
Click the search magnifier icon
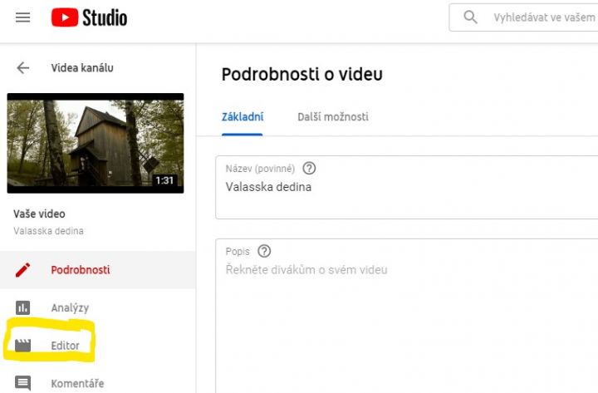coord(470,17)
